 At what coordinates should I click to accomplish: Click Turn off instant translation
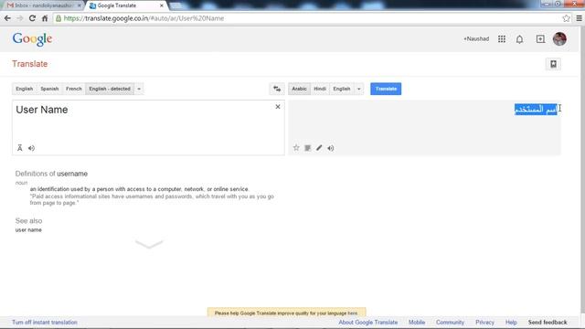tap(45, 323)
